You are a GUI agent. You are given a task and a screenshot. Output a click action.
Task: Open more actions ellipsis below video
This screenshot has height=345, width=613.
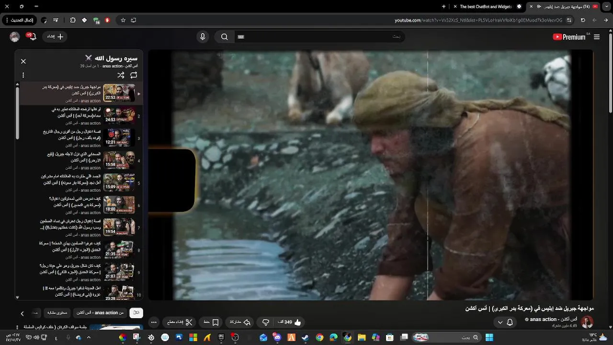[154, 322]
